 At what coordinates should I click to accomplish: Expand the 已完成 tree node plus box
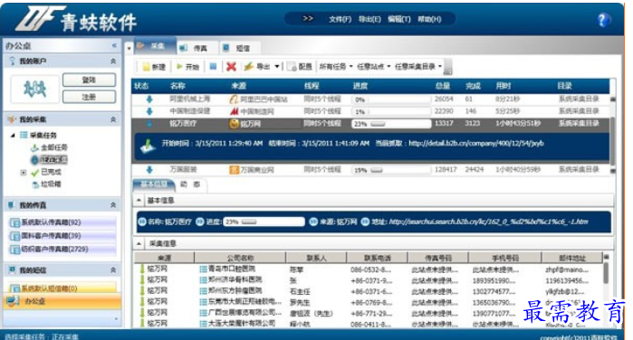23,172
